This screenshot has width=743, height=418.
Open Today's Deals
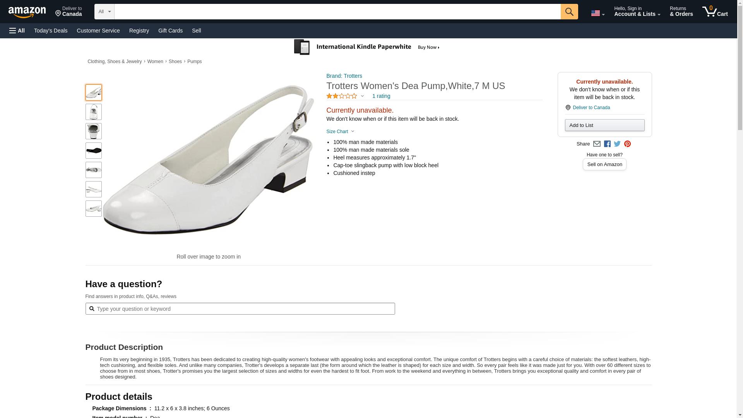(x=51, y=31)
